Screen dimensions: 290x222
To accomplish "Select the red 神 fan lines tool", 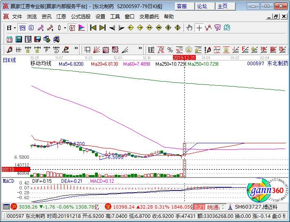I will (263, 49).
